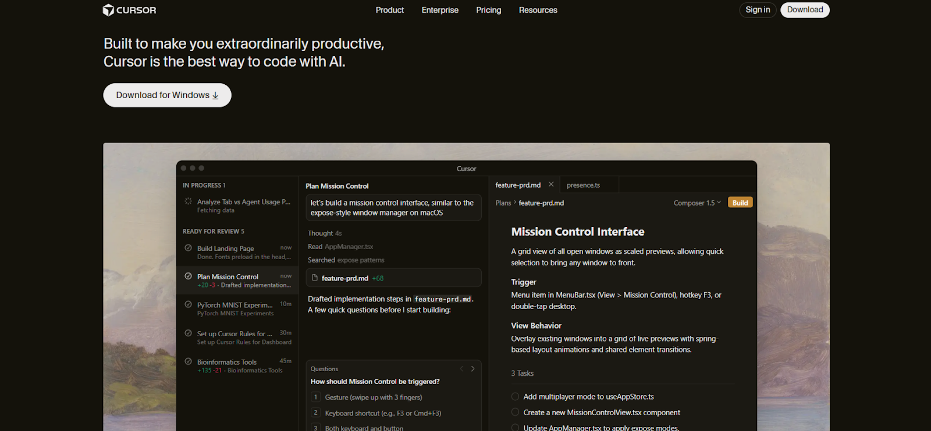
Task: Check Update AppManager.tsx to apply expose modes
Action: click(x=515, y=428)
